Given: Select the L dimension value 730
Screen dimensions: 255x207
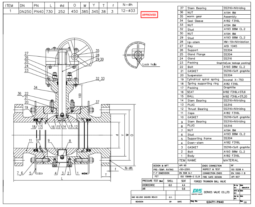Looking at the screenshot, I should coord(49,11).
